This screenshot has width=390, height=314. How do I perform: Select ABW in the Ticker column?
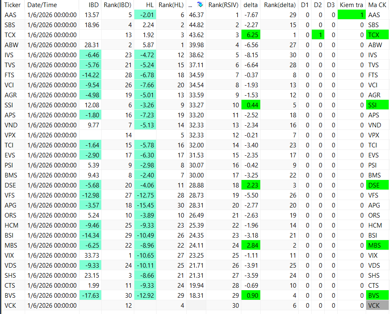(11, 45)
